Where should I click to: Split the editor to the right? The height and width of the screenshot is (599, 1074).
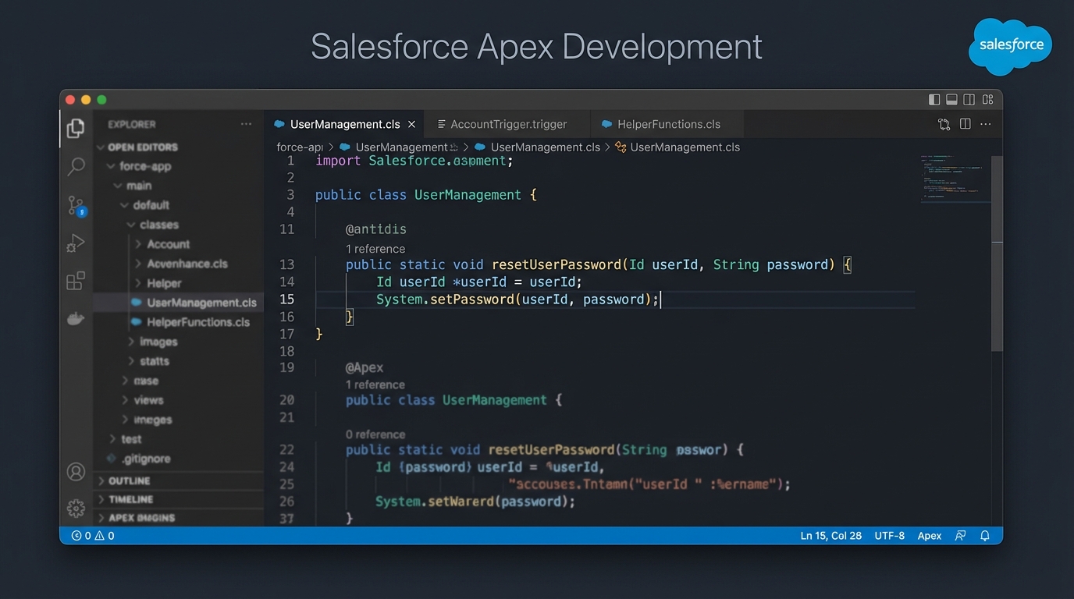966,124
